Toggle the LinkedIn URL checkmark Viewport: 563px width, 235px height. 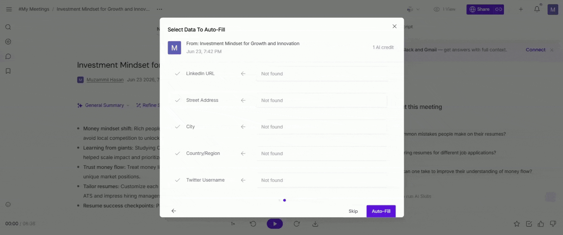click(x=177, y=74)
